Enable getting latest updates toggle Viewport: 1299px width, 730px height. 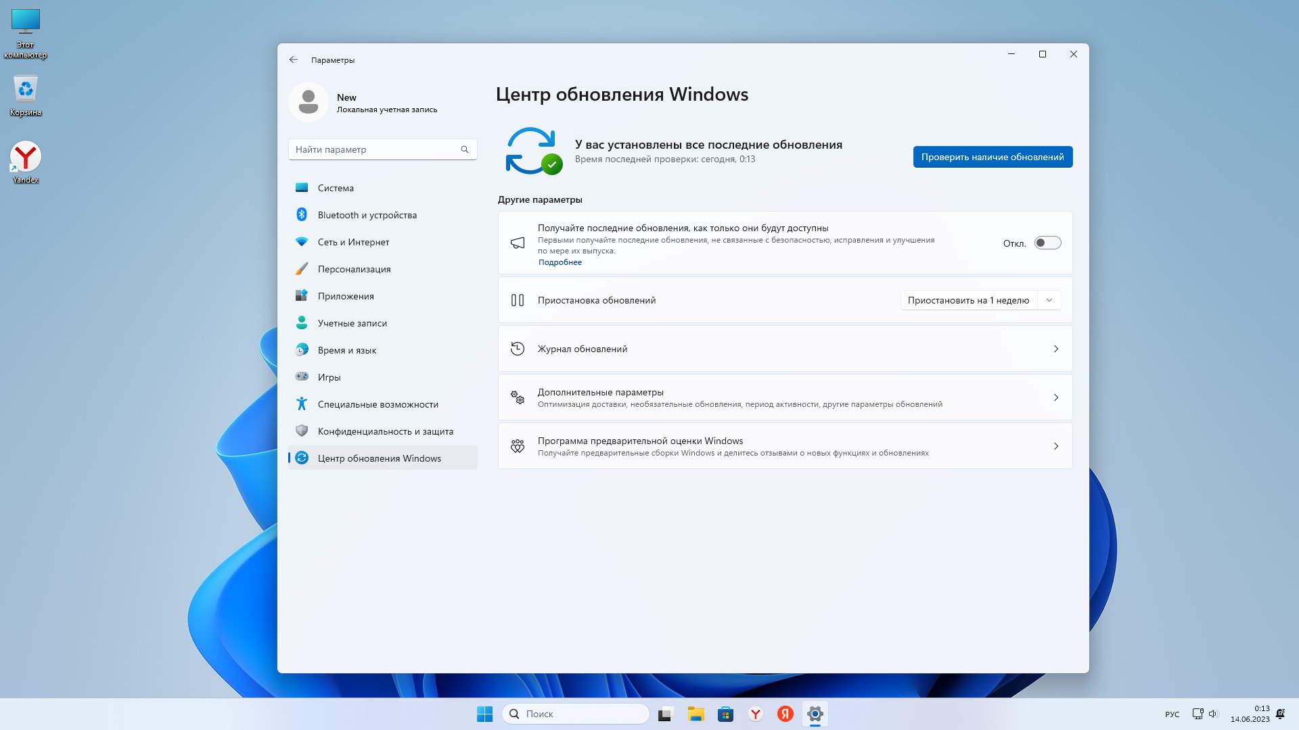point(1047,243)
